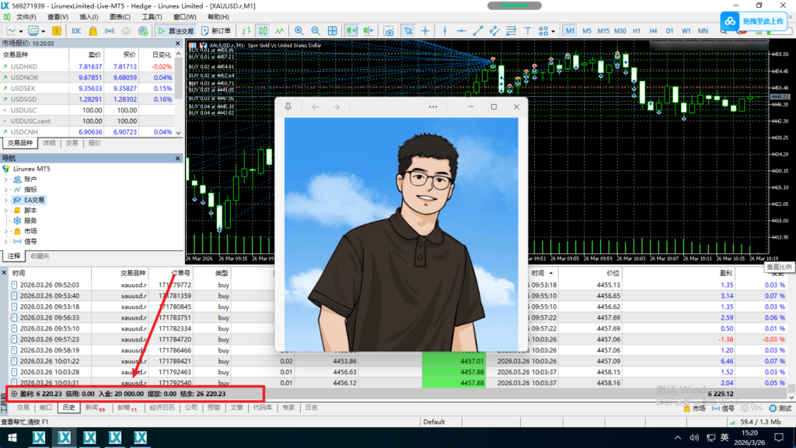Click the zoom in chart magnifier icon
This screenshot has height=448, width=796.
click(x=298, y=31)
